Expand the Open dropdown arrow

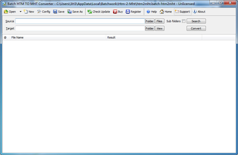(20, 11)
